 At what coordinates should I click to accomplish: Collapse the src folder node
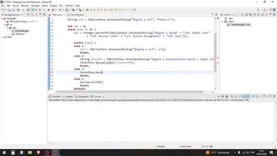5,25
